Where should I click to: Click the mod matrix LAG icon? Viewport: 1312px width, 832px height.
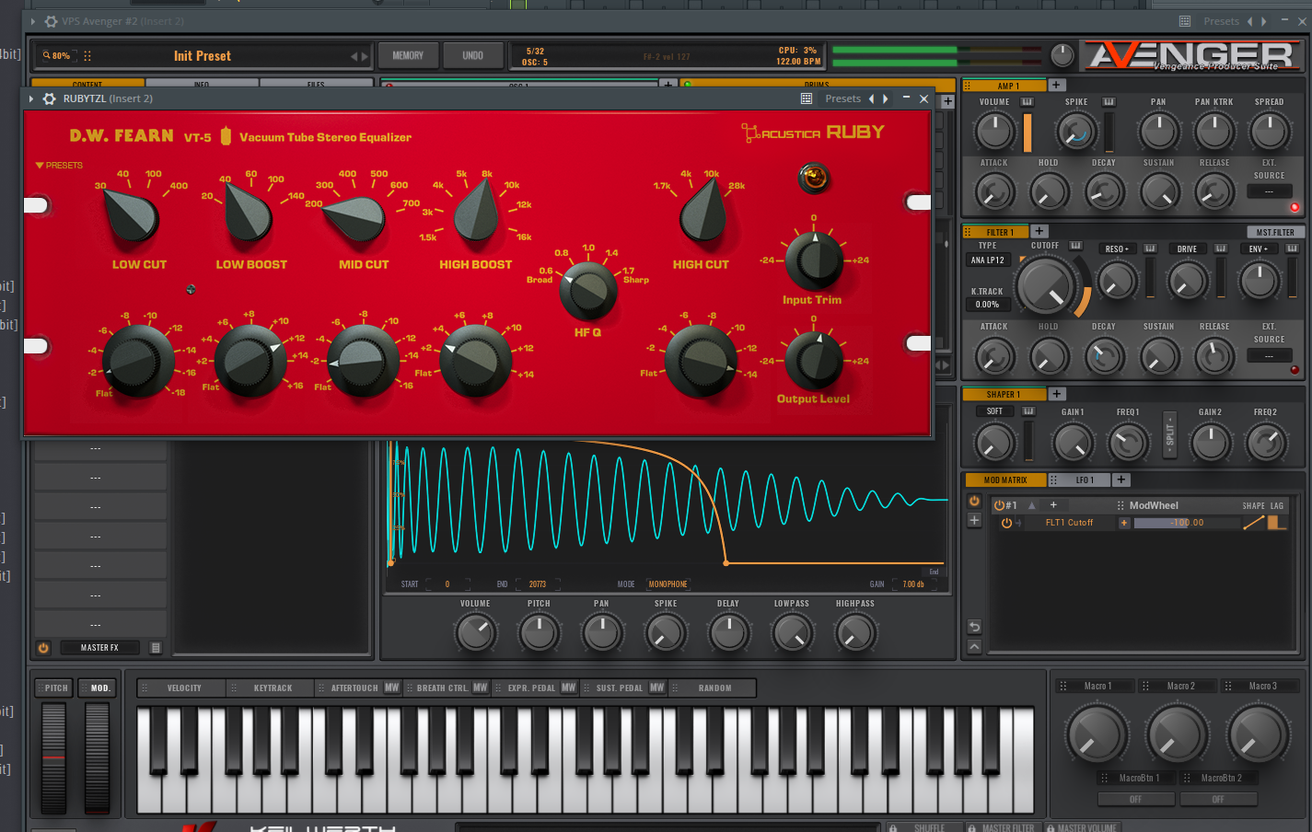click(1276, 523)
